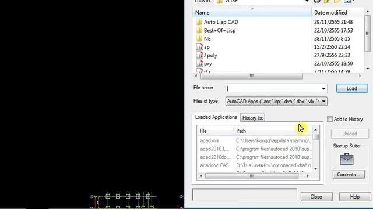Click the date 15/2/2550 22:24 cell
Viewport: 373px width, 209px height.
tap(332, 47)
